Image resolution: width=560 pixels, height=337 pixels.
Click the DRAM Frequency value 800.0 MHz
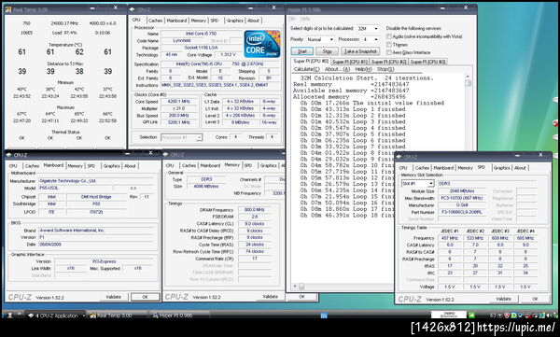254,210
